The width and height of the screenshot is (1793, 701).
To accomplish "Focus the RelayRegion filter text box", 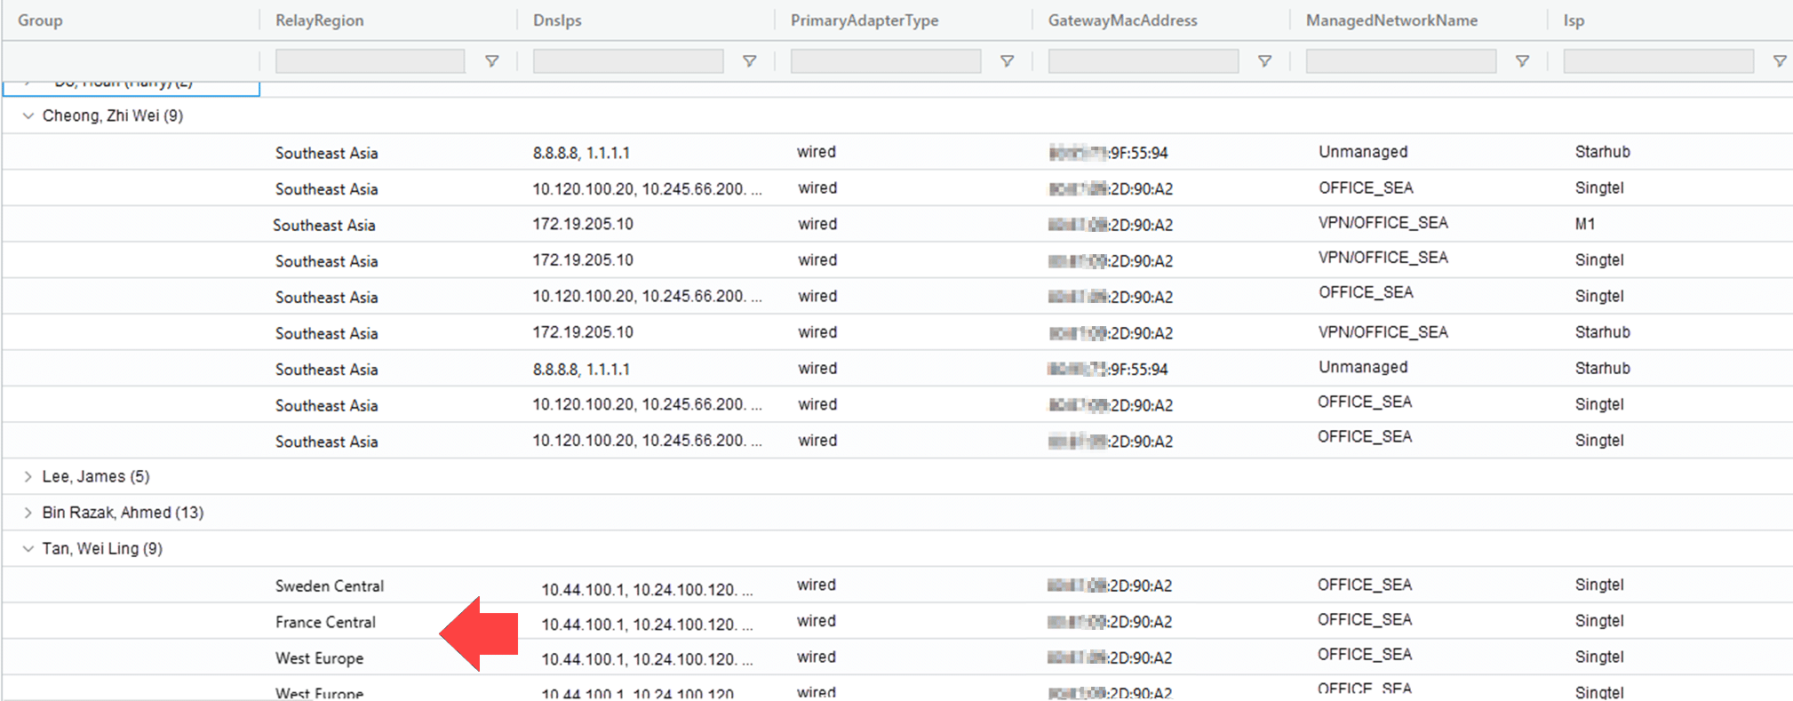I will click(x=370, y=61).
